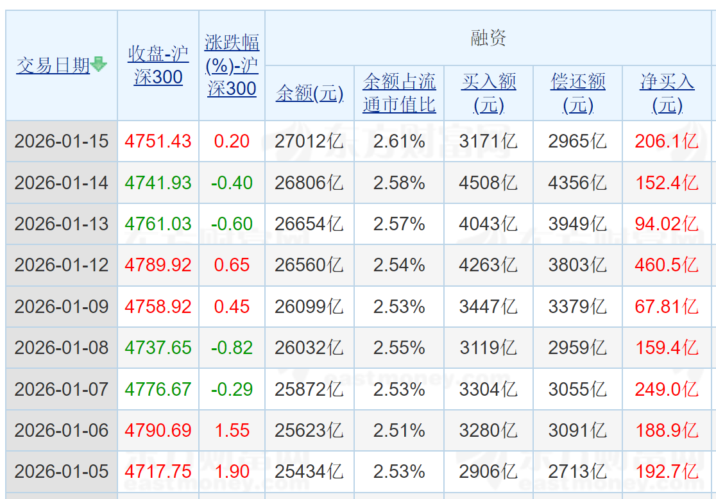Click 余额占流通市值比 column header

tap(399, 92)
